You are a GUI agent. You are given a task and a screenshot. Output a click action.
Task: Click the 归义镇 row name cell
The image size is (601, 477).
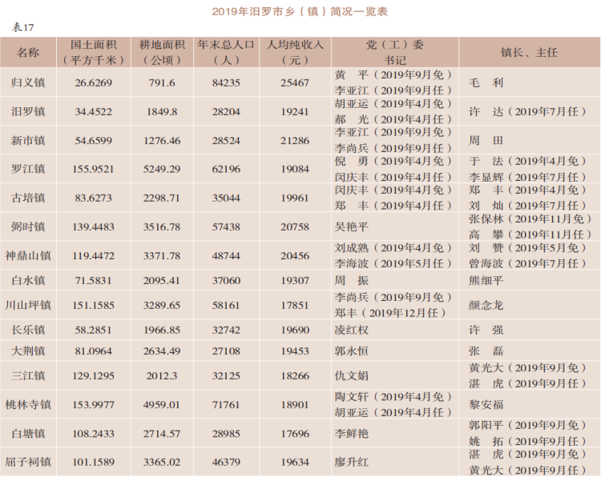28,82
